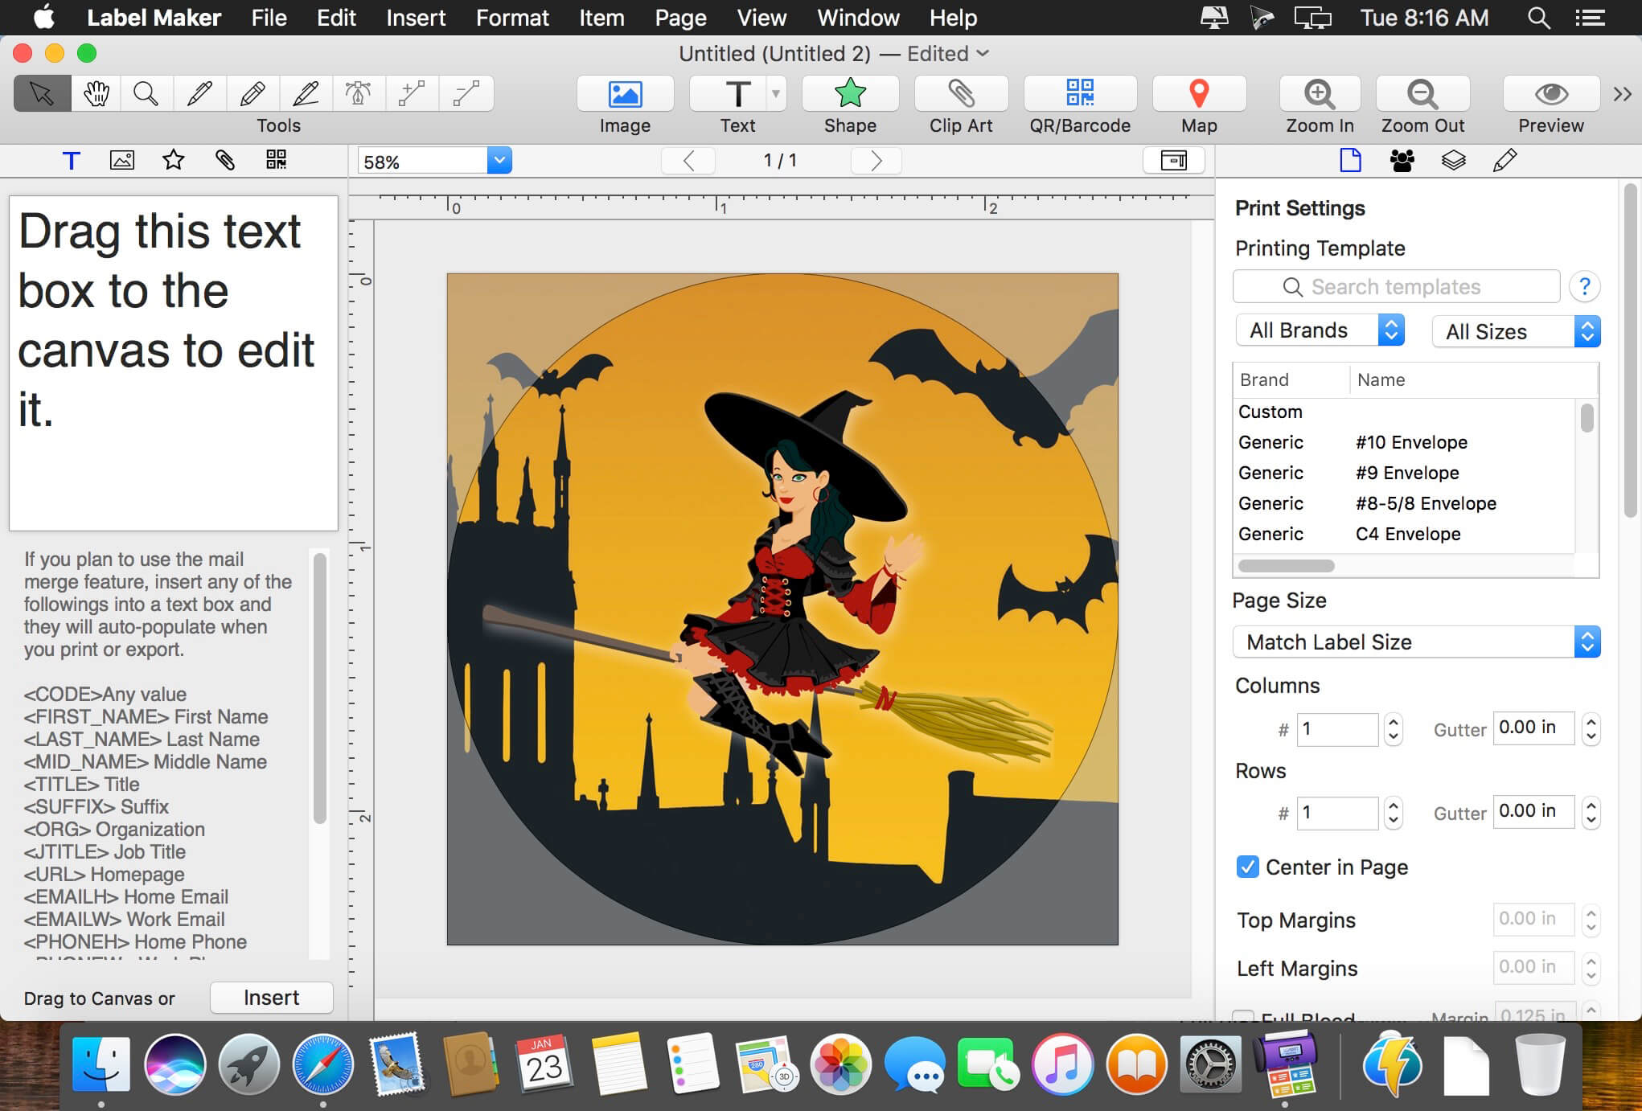This screenshot has height=1111, width=1642.
Task: Insert a QR/Barcode
Action: pyautogui.click(x=1080, y=94)
